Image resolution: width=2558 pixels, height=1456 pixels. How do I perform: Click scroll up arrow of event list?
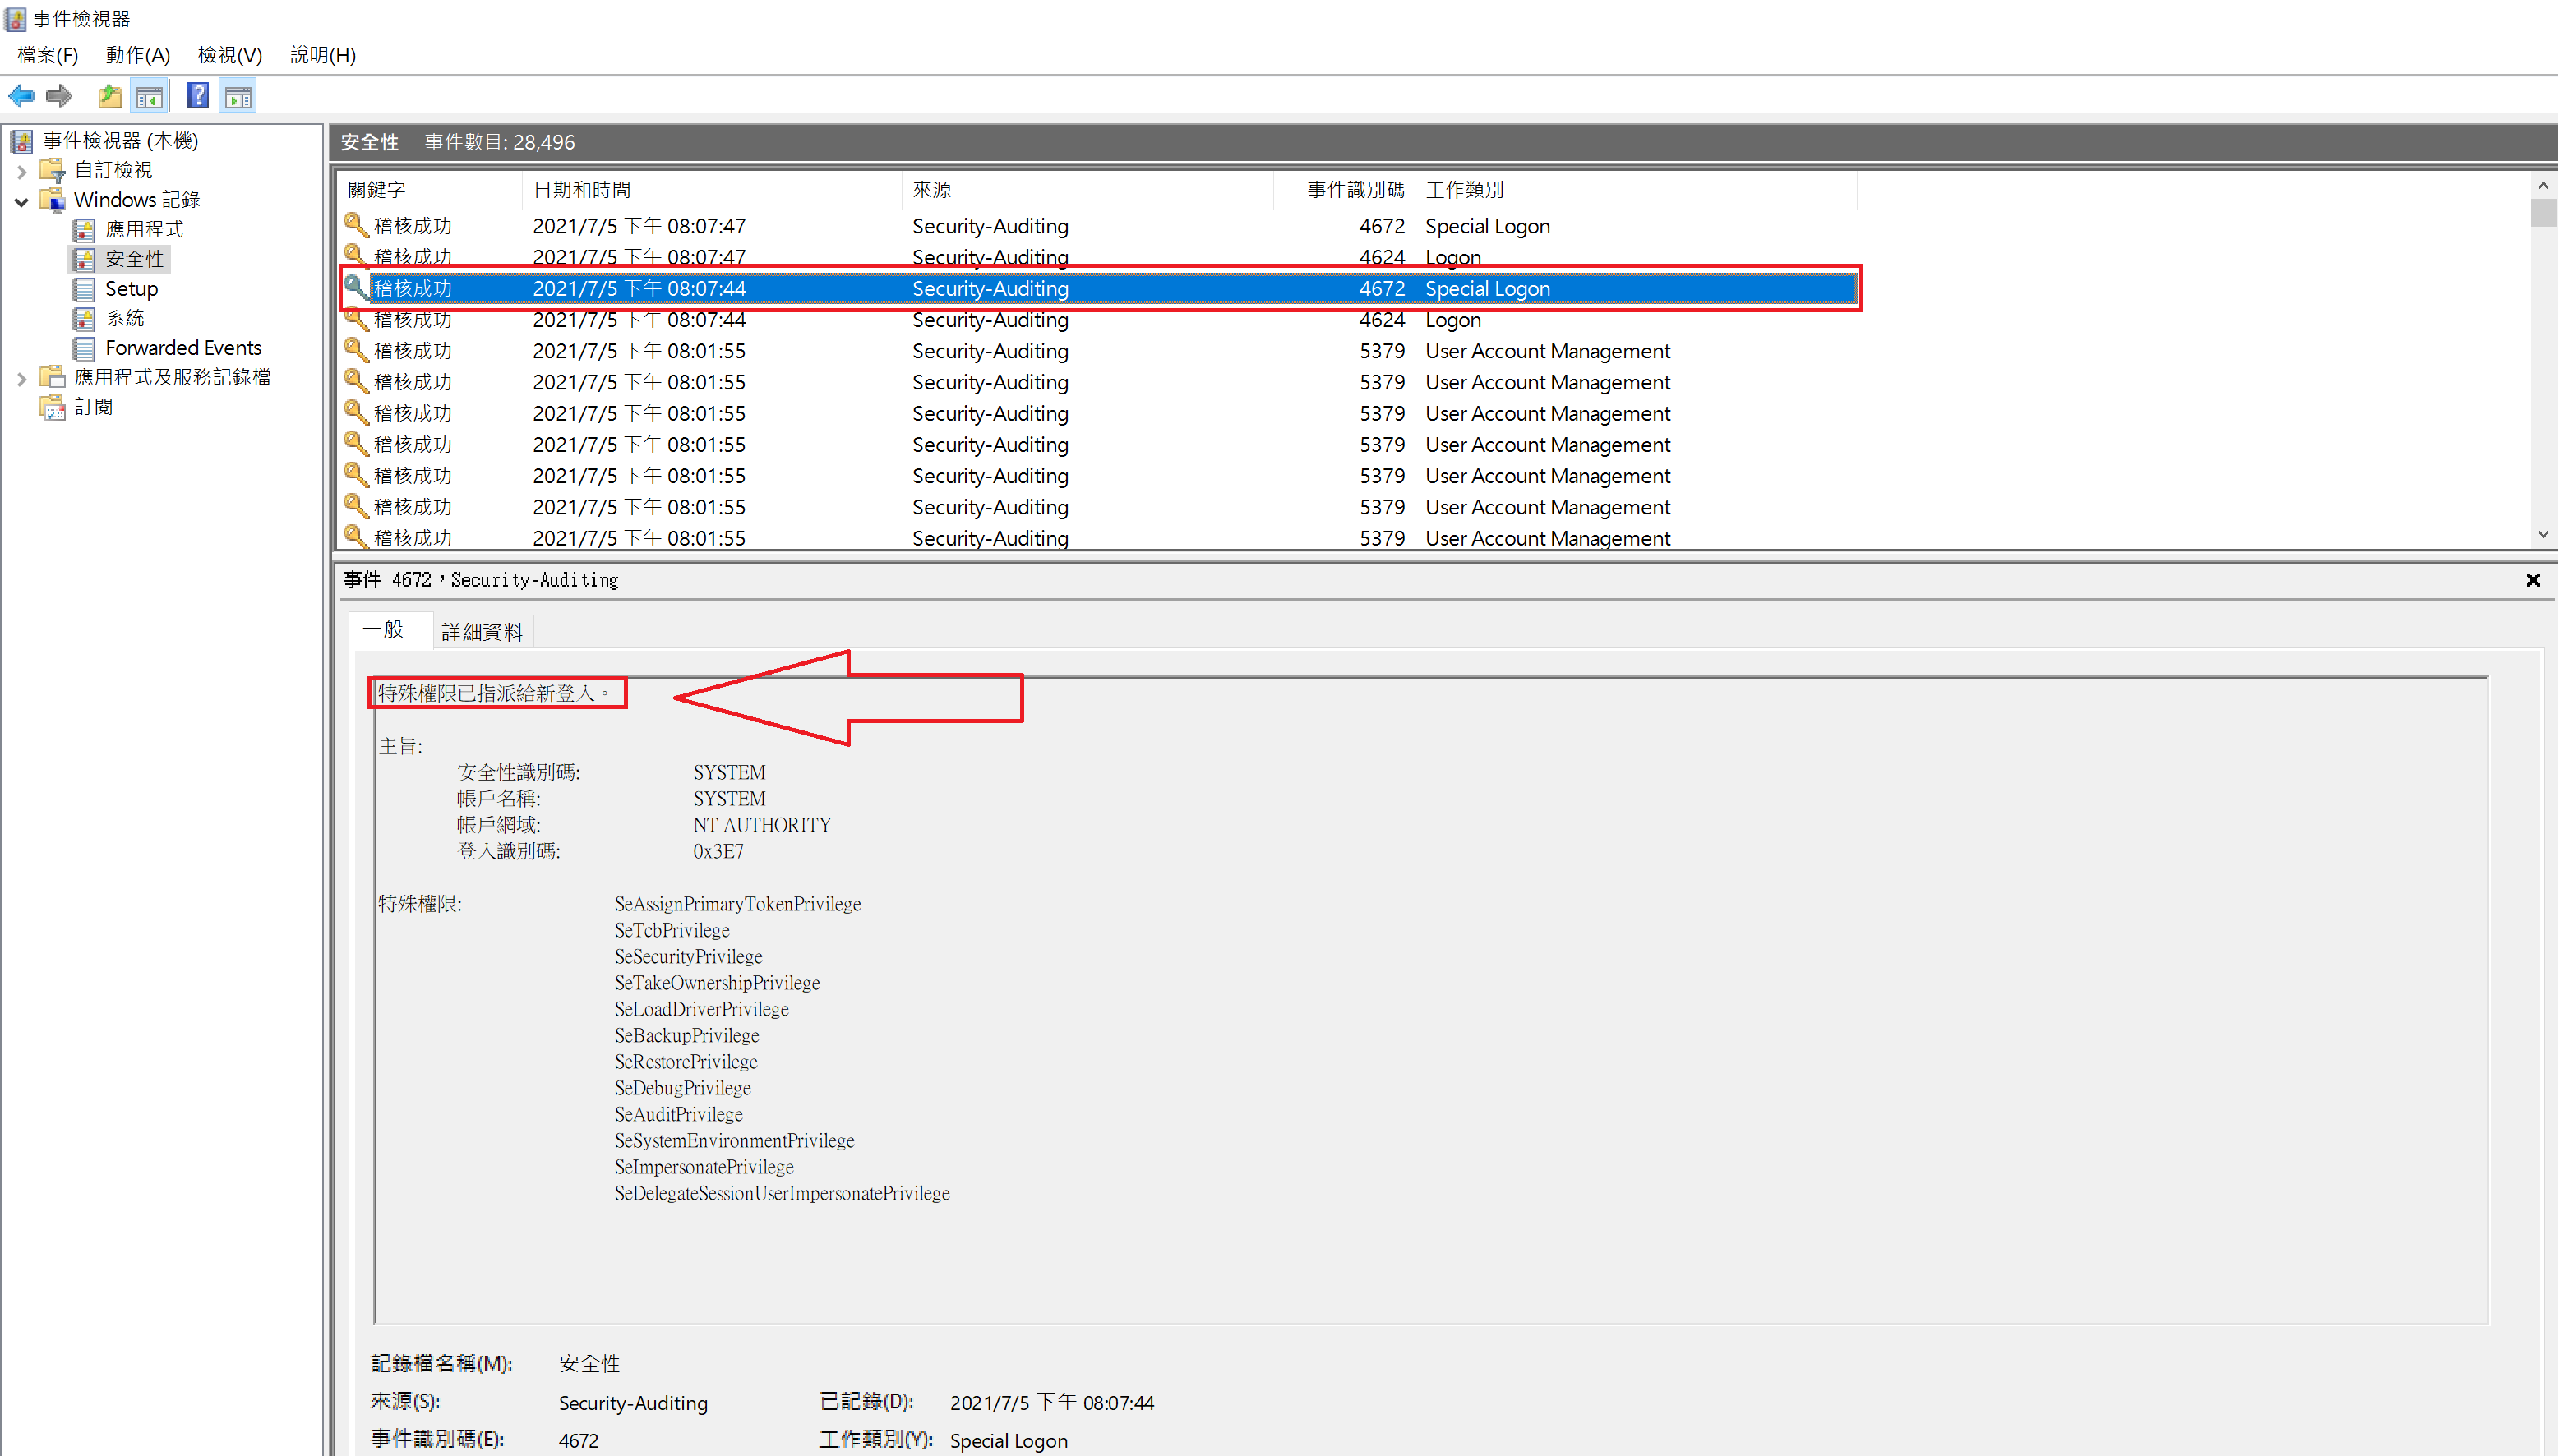coord(2543,186)
